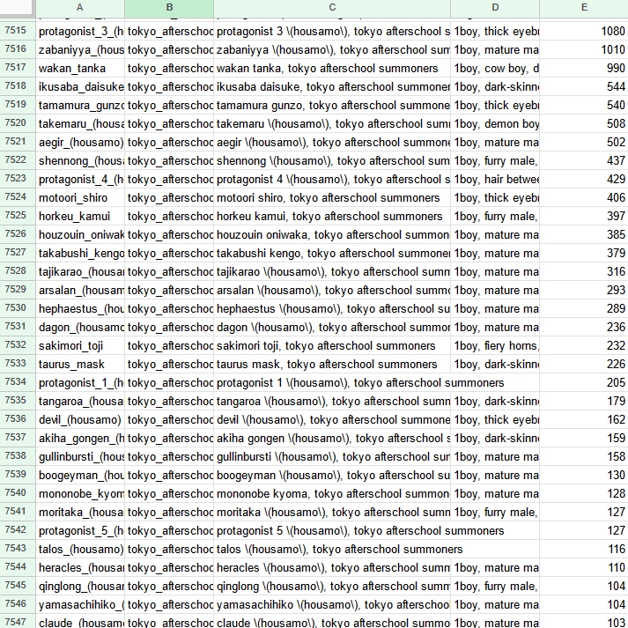This screenshot has height=628, width=628.
Task: Select row 7515 header
Action: coord(16,31)
